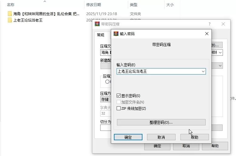The width and height of the screenshot is (236, 156).
Task: Click the 输入密码(E) label
Action: (126, 65)
